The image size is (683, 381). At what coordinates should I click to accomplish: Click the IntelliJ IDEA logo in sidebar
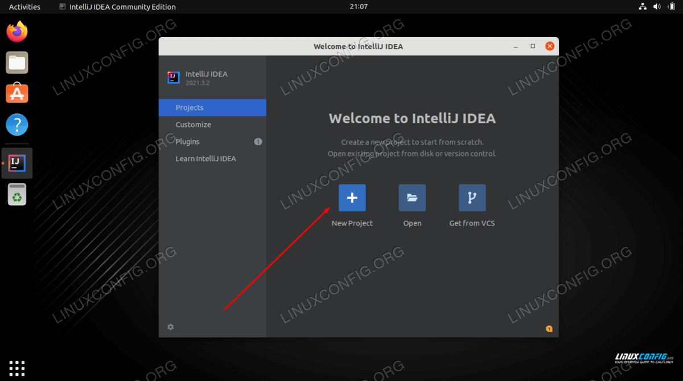[174, 78]
